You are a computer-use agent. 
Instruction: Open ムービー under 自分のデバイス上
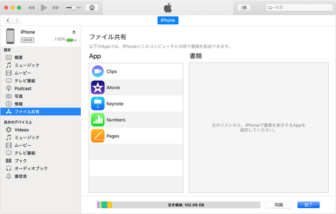pos(40,145)
